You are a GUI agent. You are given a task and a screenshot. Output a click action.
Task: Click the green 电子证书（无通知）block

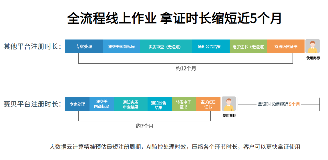coord(248,46)
